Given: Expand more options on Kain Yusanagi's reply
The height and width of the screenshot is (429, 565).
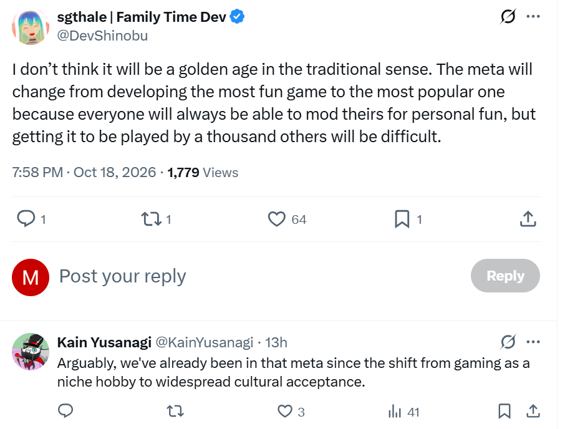Looking at the screenshot, I should (533, 342).
